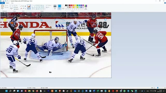Select the Color picker eyedropper tool

click(23, 9)
